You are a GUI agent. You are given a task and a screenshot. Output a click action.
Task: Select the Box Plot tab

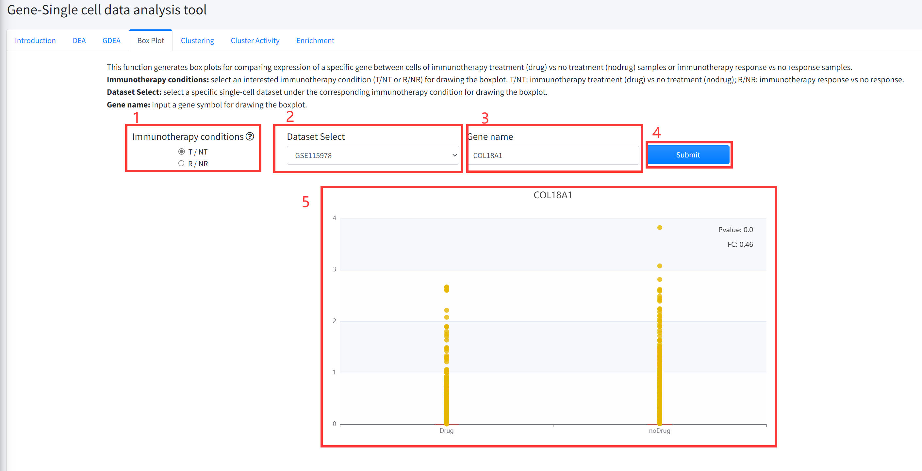tap(151, 41)
